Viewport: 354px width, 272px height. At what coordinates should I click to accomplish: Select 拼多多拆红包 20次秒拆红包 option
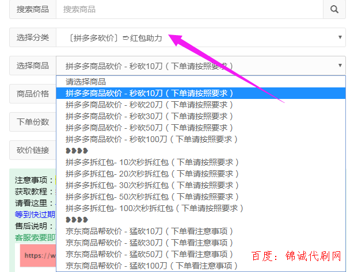(x=152, y=174)
